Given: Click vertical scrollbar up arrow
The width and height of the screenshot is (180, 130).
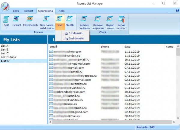Looking at the screenshot, I should pos(178,46).
